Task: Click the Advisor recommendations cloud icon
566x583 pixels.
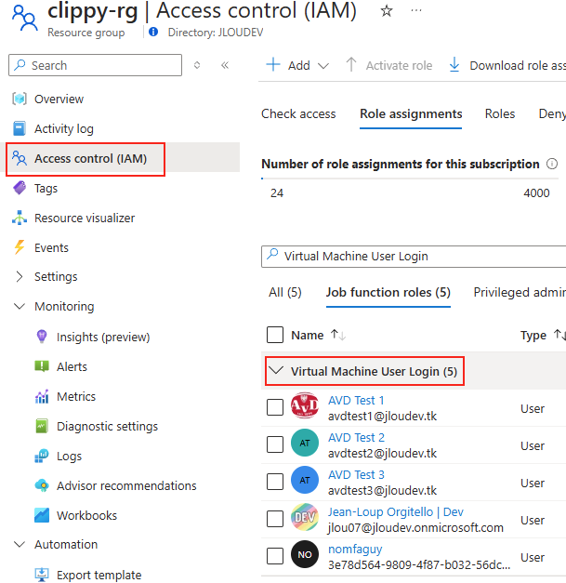Action: 42,485
